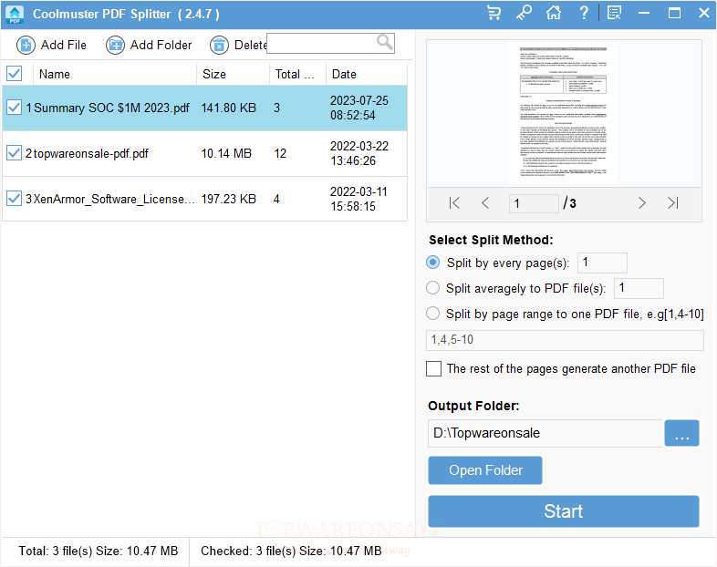Toggle the select-all checkbox in header
The width and height of the screenshot is (717, 567).
tap(15, 74)
